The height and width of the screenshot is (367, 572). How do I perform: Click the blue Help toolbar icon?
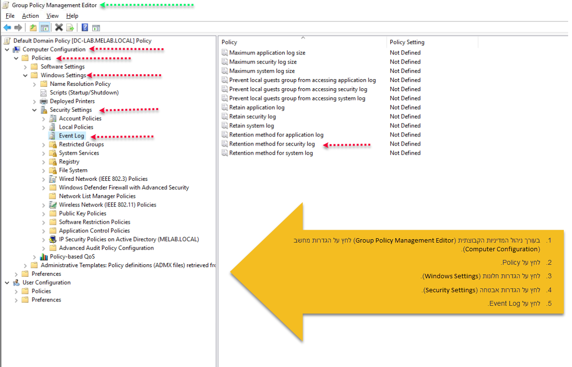click(85, 27)
